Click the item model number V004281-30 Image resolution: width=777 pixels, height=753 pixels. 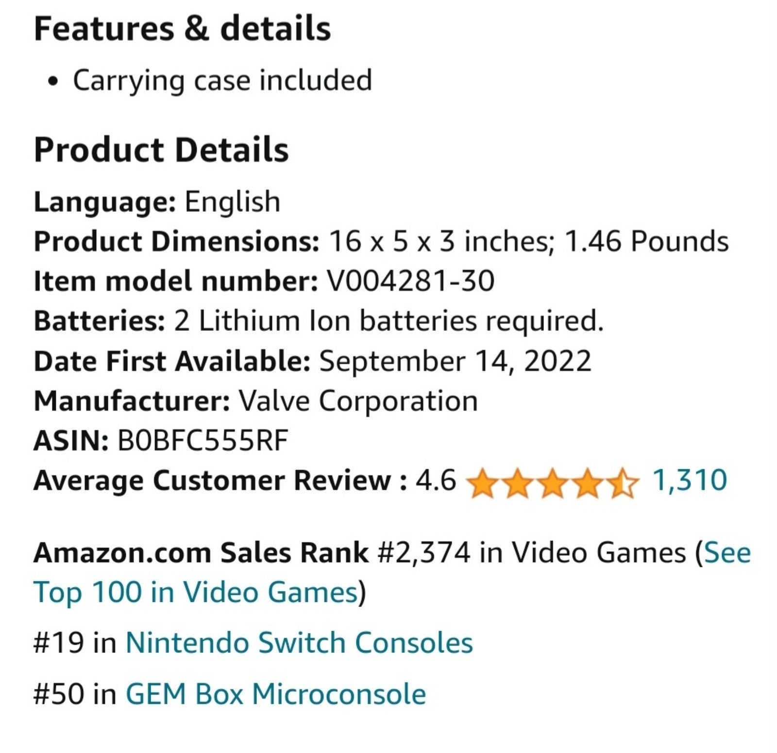pyautogui.click(x=411, y=281)
